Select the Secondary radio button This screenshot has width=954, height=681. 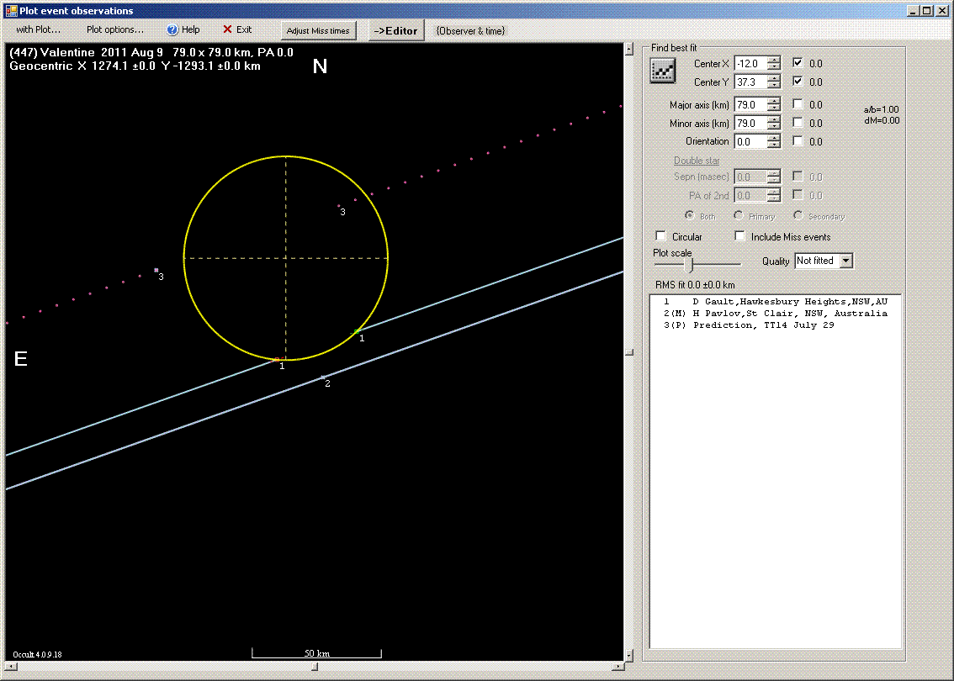pos(798,215)
